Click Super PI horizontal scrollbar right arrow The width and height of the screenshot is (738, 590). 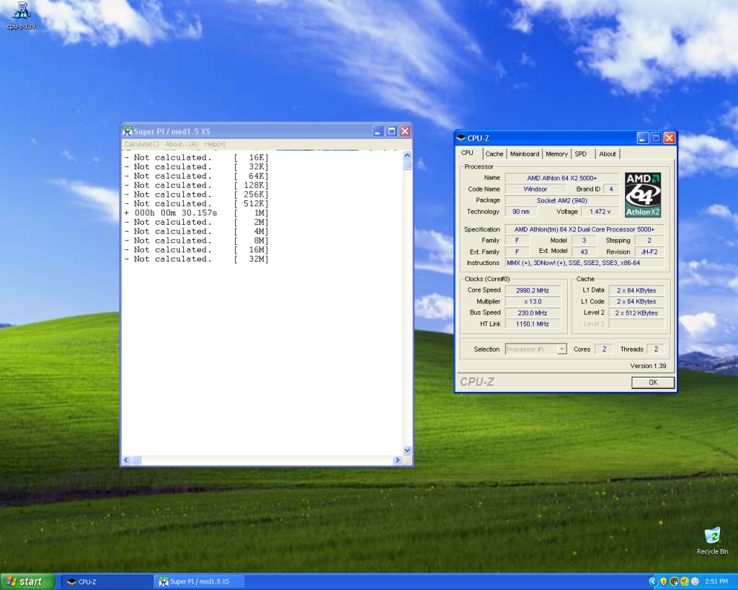(x=397, y=460)
